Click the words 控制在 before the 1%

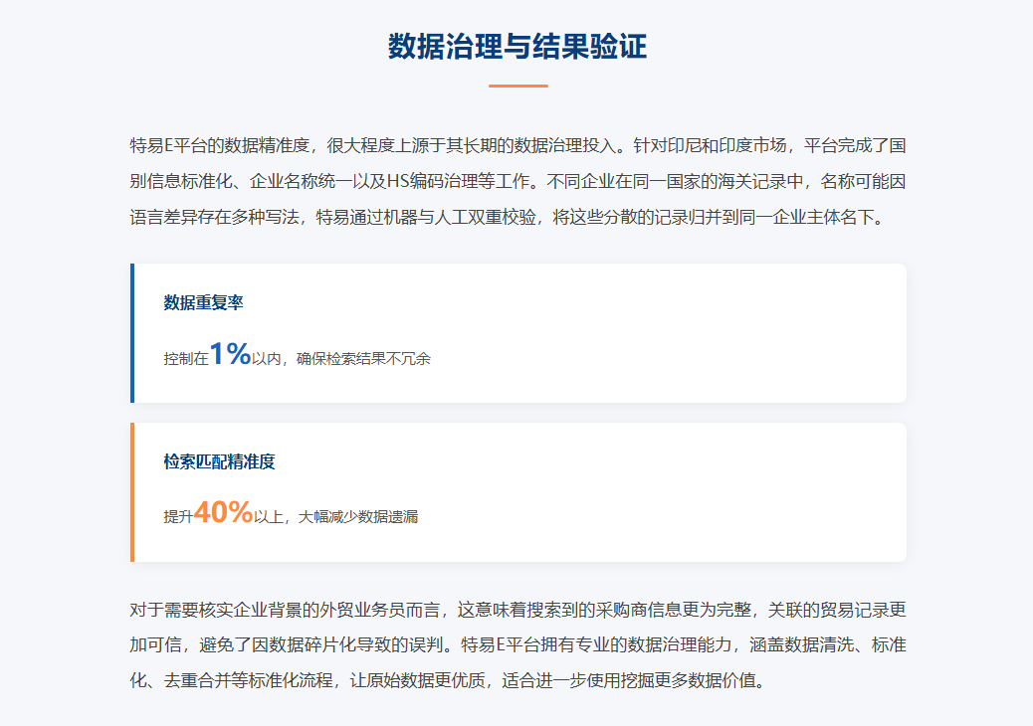click(186, 359)
